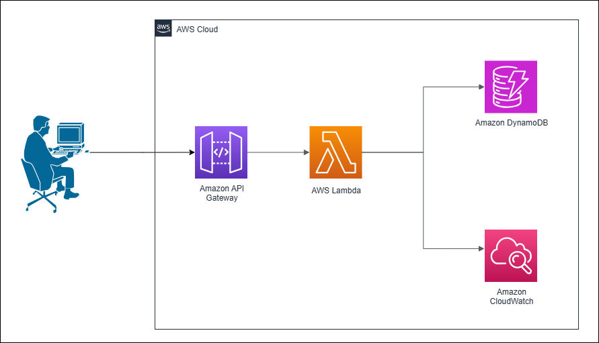This screenshot has height=343, width=599.
Task: Click the Amazon DynamoDB database icon
Action: pos(510,87)
